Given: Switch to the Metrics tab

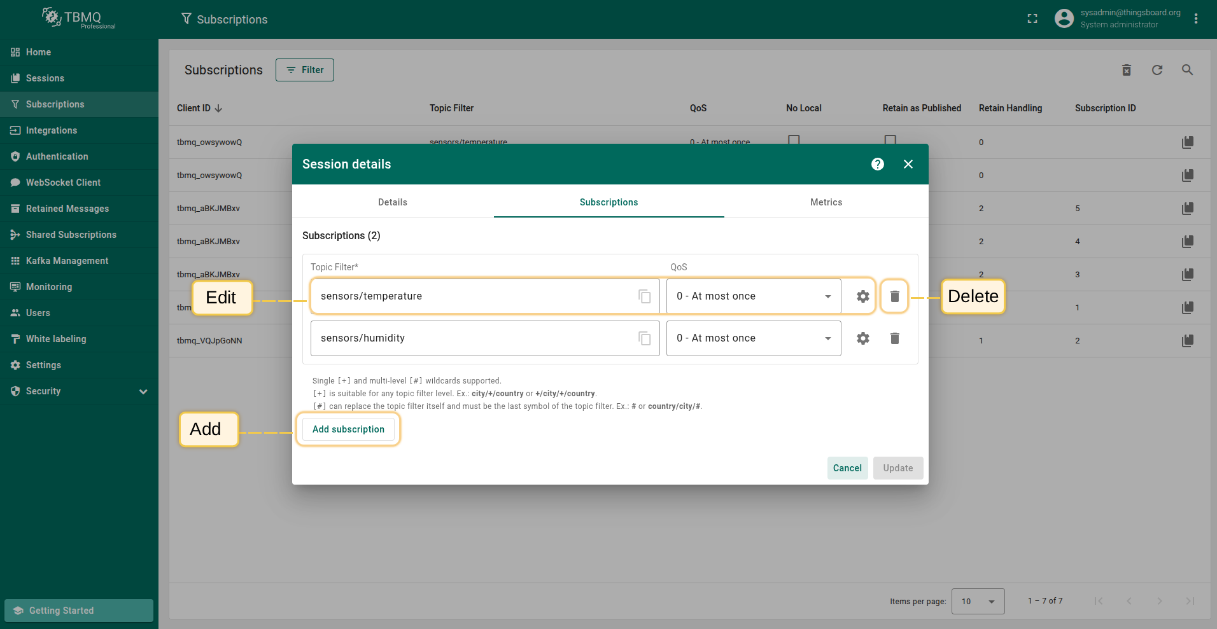Looking at the screenshot, I should [x=826, y=202].
